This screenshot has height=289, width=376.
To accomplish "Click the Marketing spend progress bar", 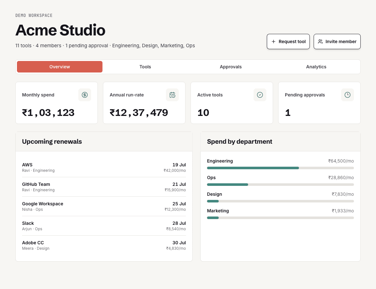I will point(280,218).
